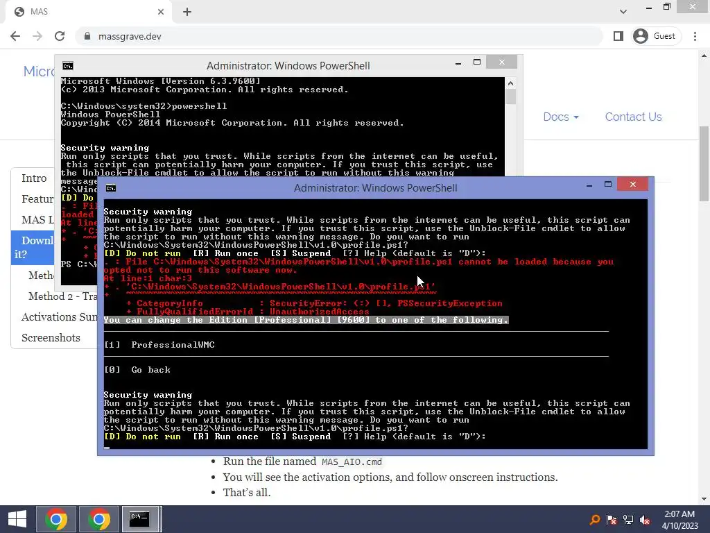Screen dimensions: 710x533
Task: Click system menu icon of front PowerShell window
Action: tap(110, 188)
